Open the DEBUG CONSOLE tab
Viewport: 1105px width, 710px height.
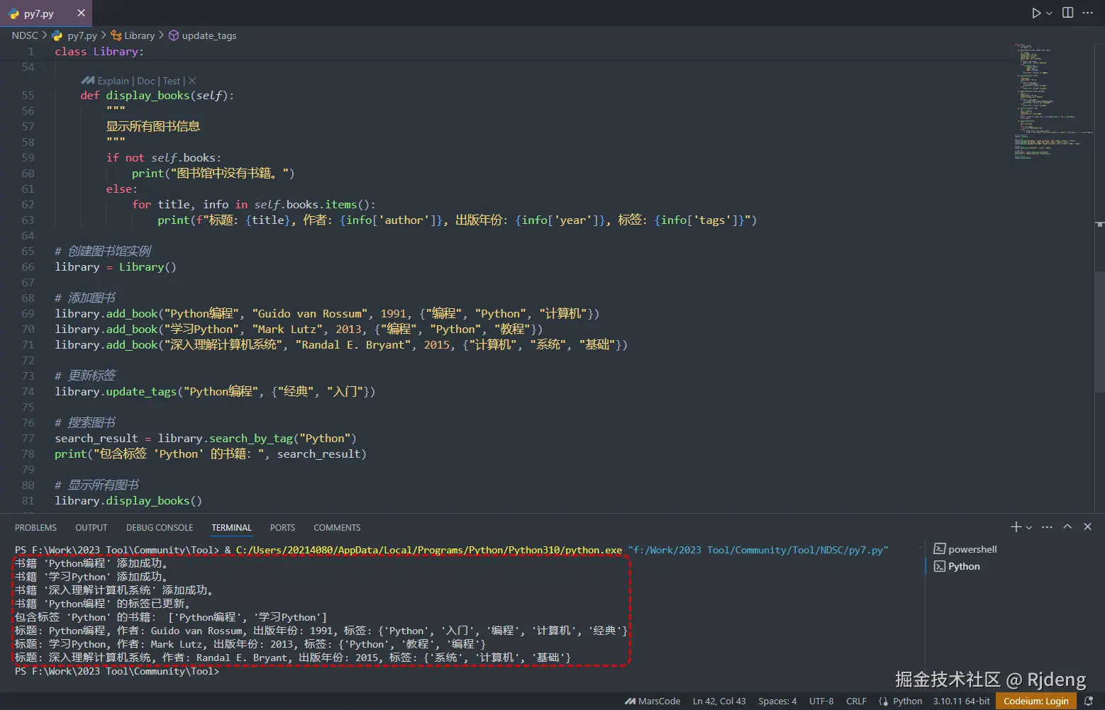point(160,528)
